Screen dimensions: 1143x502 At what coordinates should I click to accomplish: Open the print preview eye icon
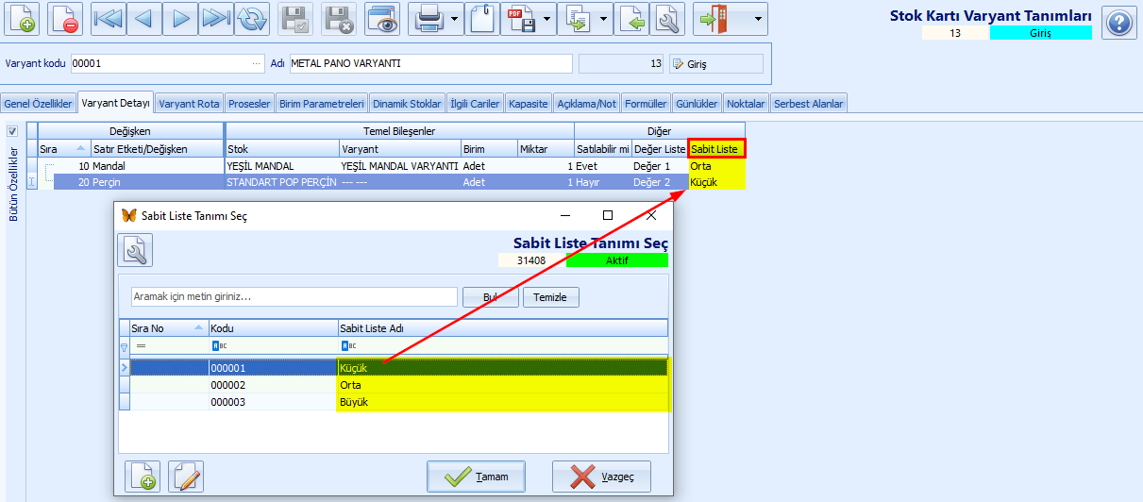pos(382,19)
